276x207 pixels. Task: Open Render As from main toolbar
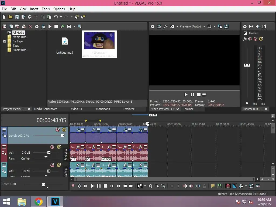tap(23, 17)
